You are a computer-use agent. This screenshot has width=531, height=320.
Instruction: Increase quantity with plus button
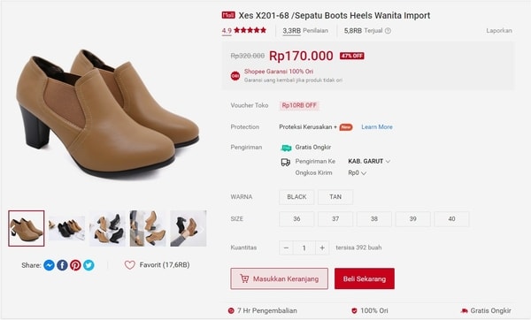(322, 248)
